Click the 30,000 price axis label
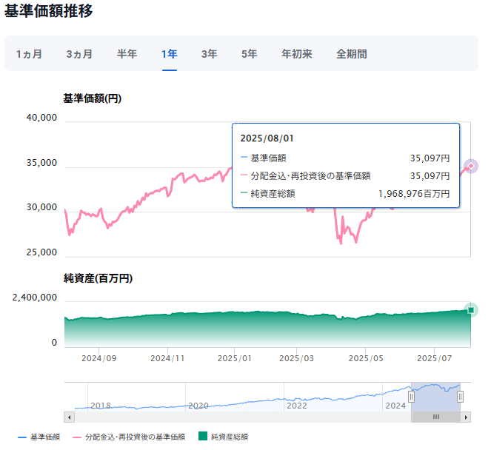The height and width of the screenshot is (450, 491). (41, 207)
